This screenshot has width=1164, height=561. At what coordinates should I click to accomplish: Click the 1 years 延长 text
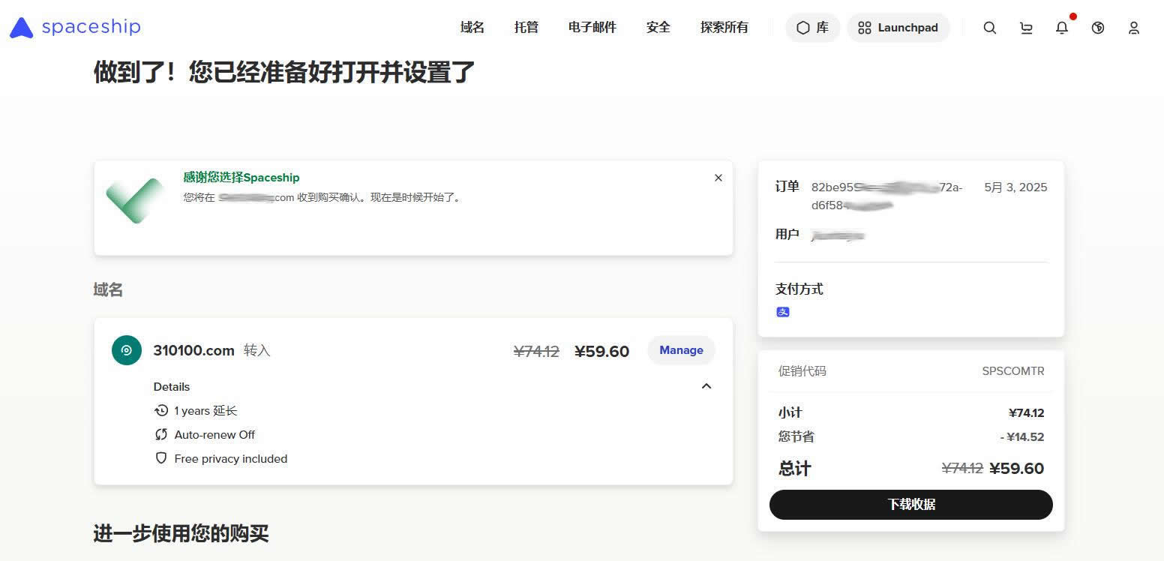(205, 411)
